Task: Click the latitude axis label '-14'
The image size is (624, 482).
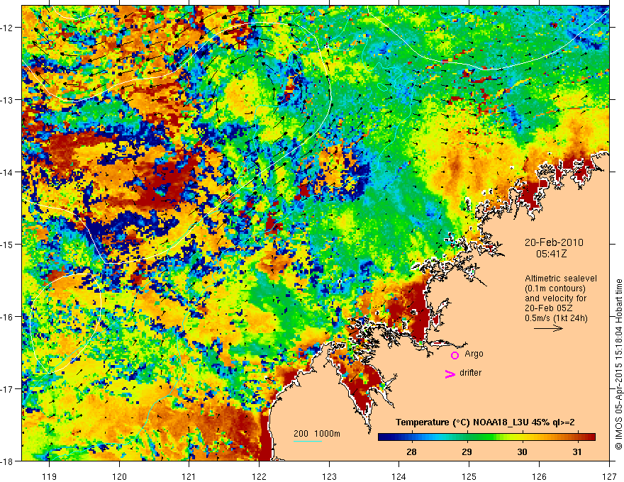Action: click(7, 172)
